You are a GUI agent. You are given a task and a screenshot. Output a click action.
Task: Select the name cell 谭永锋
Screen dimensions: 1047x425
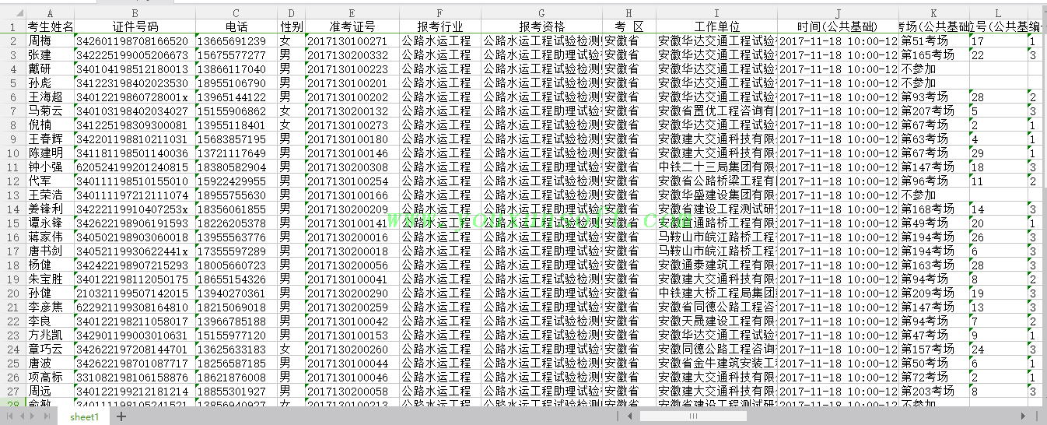[x=51, y=223]
